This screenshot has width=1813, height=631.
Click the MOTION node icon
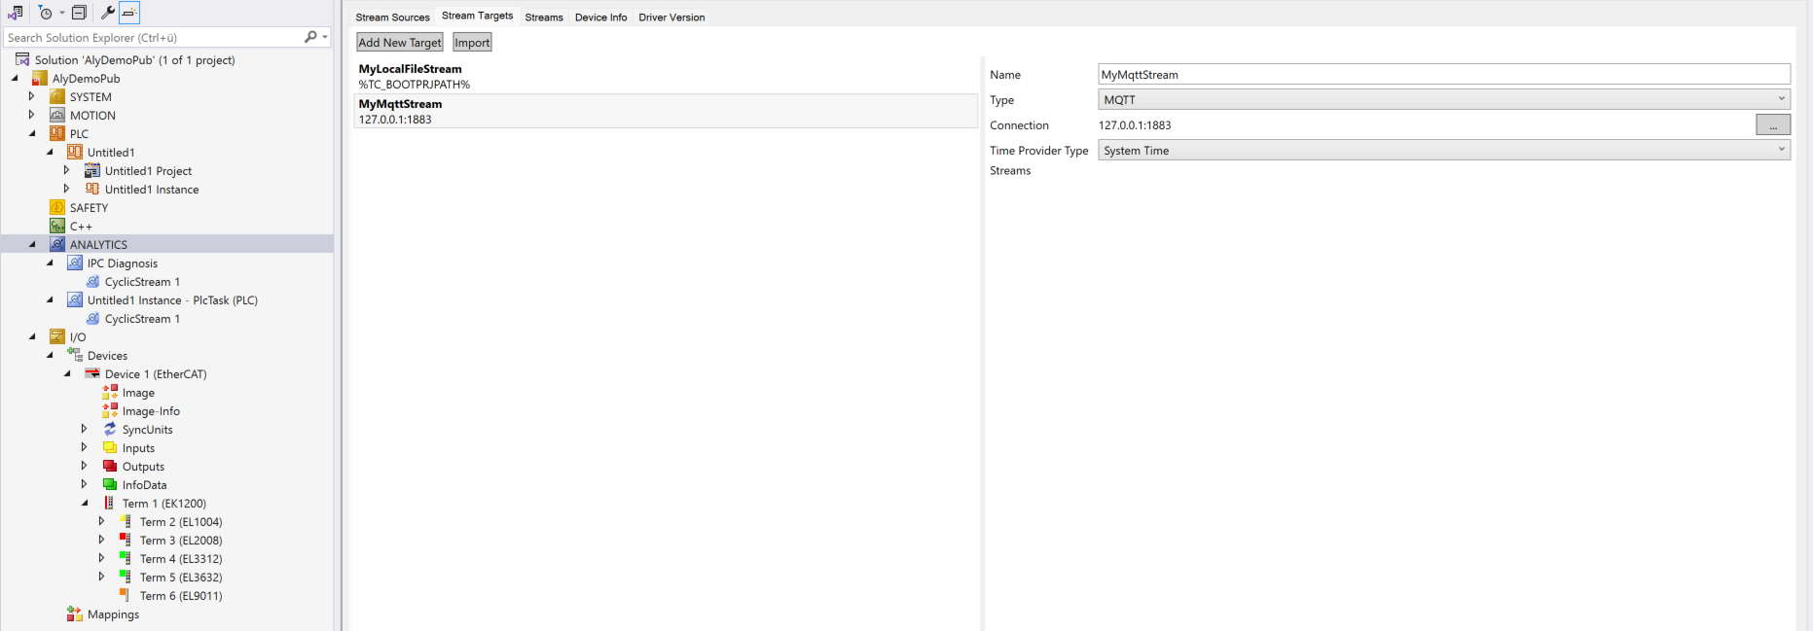pos(57,115)
